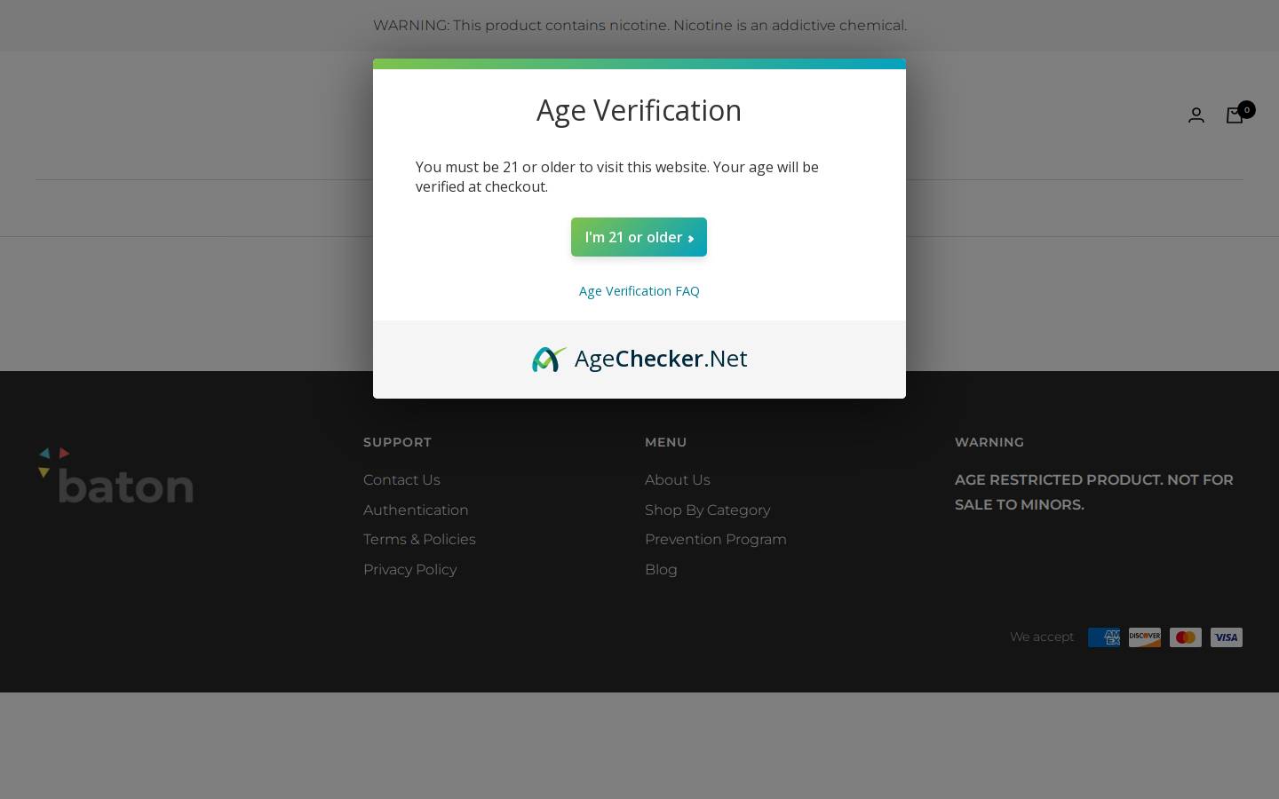The width and height of the screenshot is (1279, 799).
Task: Open About Us menu link
Action: point(678,479)
